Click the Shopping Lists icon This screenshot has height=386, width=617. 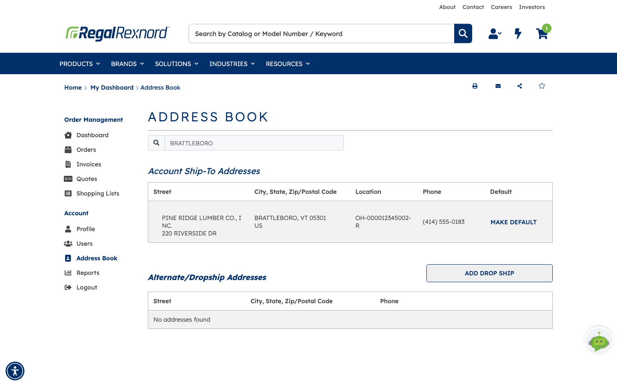68,193
